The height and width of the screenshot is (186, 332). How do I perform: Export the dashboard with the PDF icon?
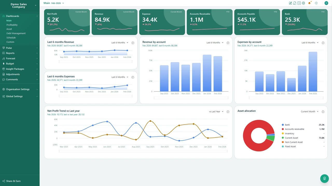(295, 3)
